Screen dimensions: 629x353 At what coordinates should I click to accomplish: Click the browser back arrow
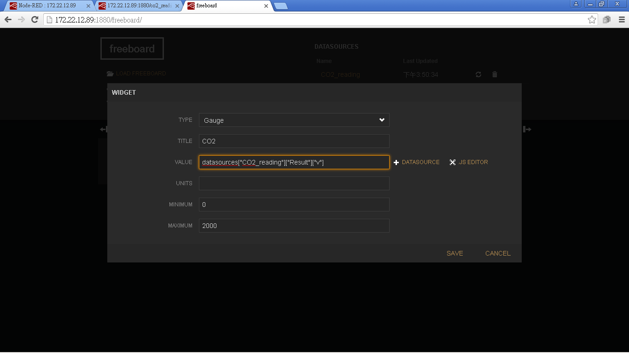8,20
